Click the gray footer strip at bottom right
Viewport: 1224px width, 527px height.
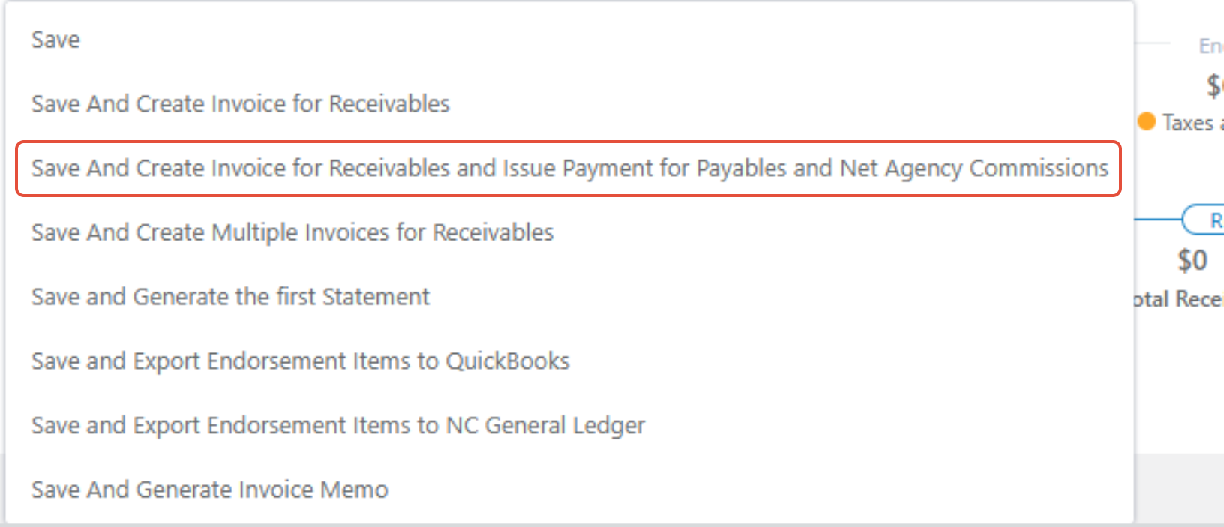[1179, 489]
